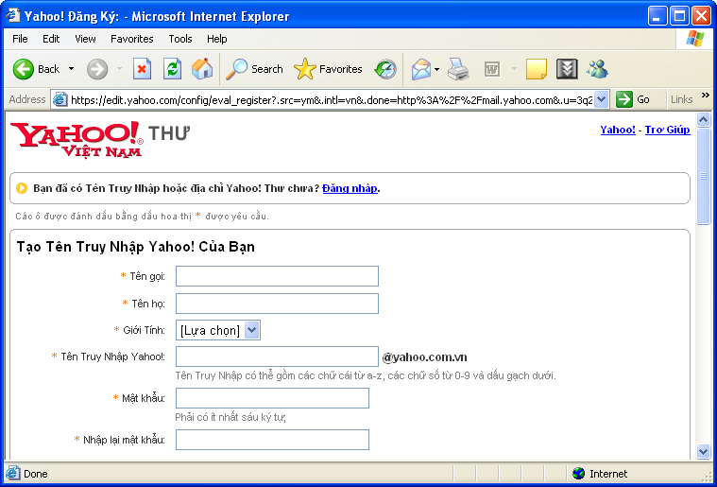Click the Yahoo! link at top right

click(618, 130)
